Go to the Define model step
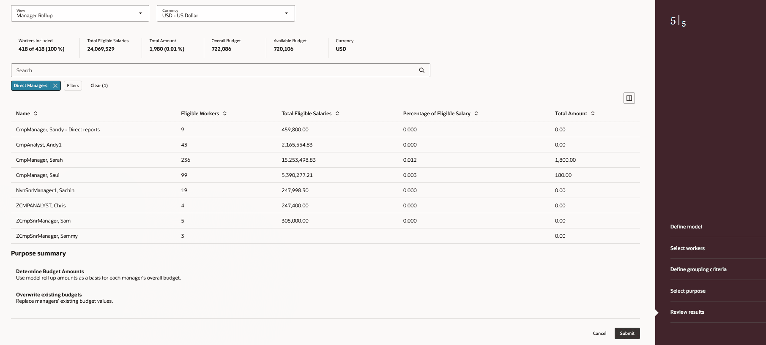 pos(686,227)
